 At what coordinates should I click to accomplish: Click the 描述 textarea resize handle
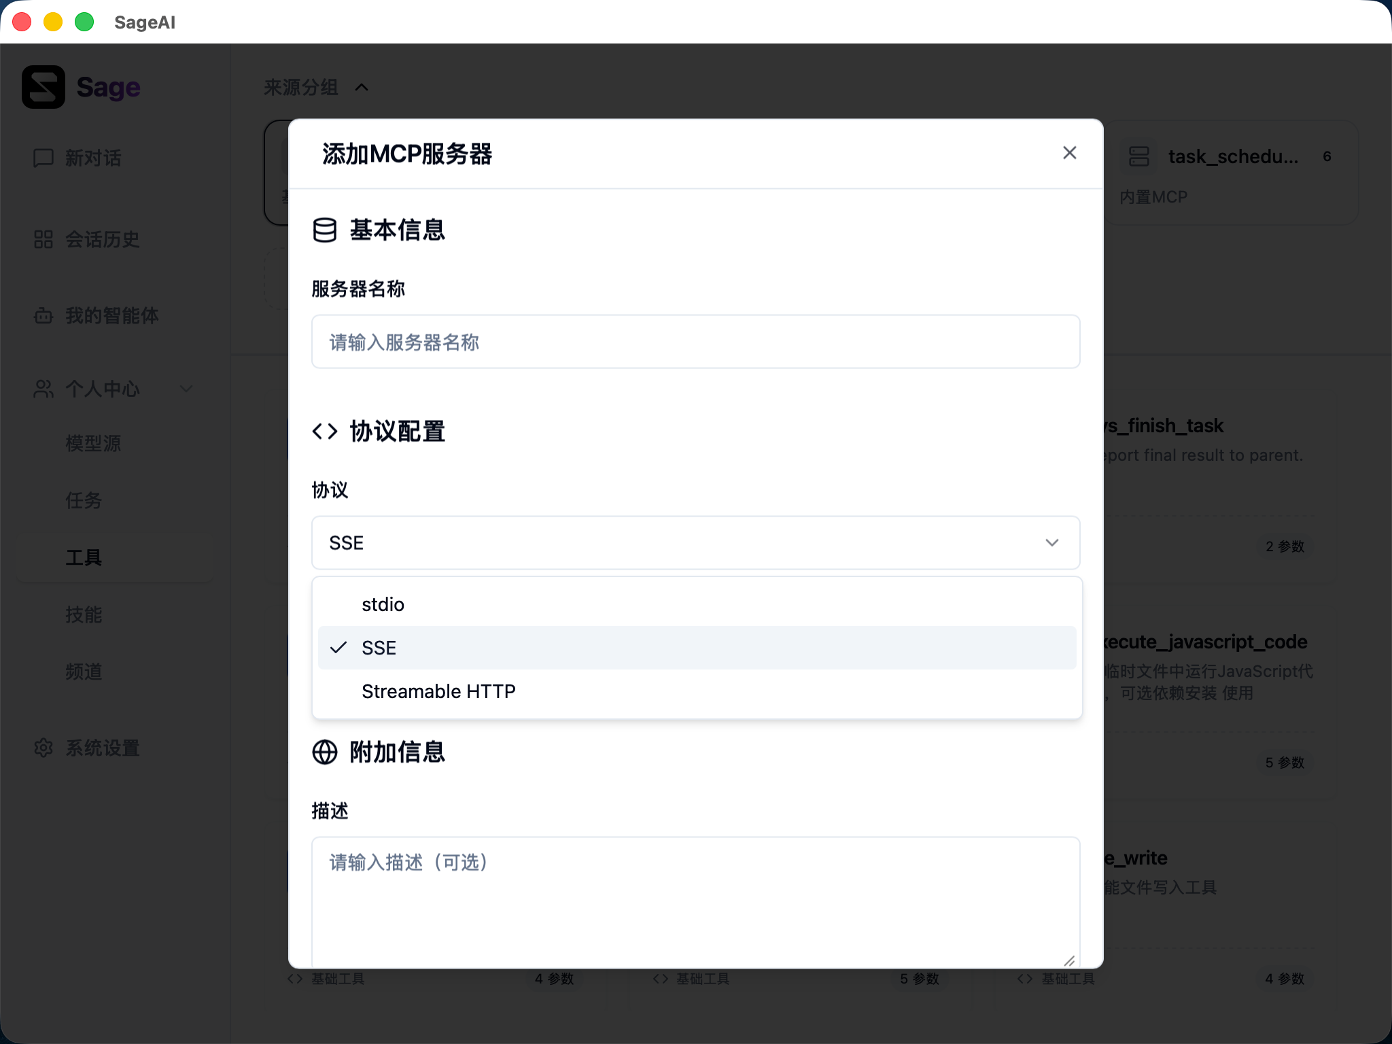pos(1069,960)
